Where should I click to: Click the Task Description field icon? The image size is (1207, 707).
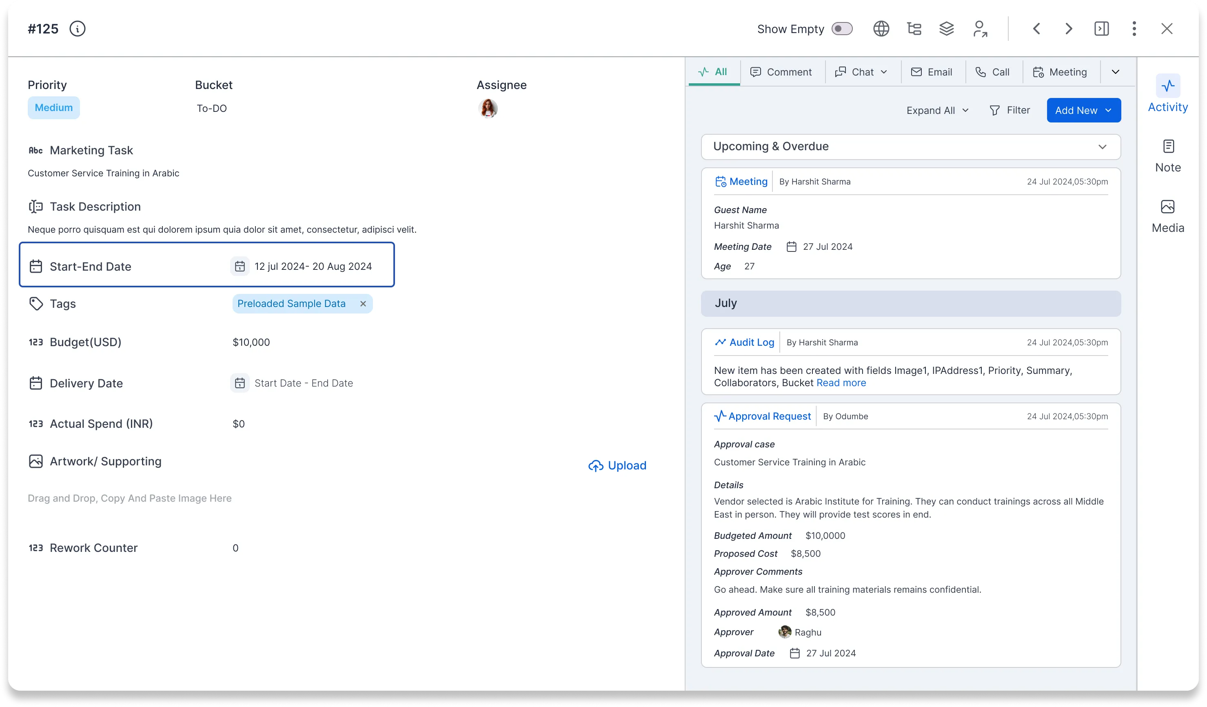click(x=35, y=207)
